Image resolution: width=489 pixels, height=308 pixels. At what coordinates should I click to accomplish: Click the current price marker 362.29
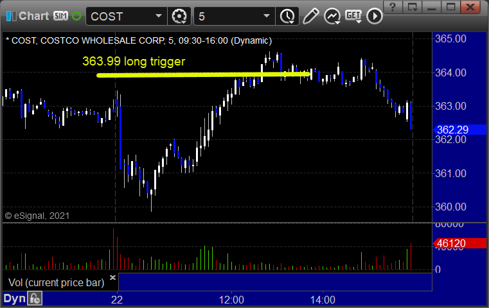[x=459, y=130]
